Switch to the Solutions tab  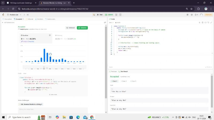pos(39,19)
